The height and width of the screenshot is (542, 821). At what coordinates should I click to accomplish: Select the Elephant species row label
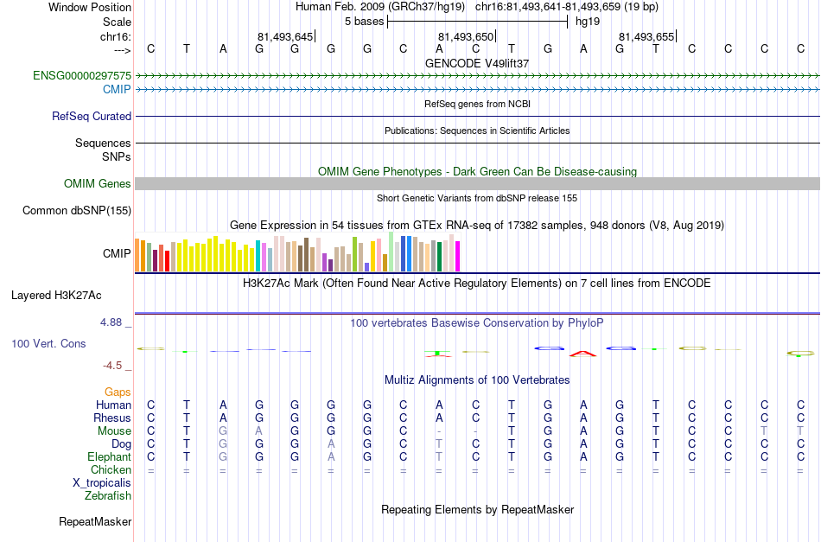pos(110,456)
